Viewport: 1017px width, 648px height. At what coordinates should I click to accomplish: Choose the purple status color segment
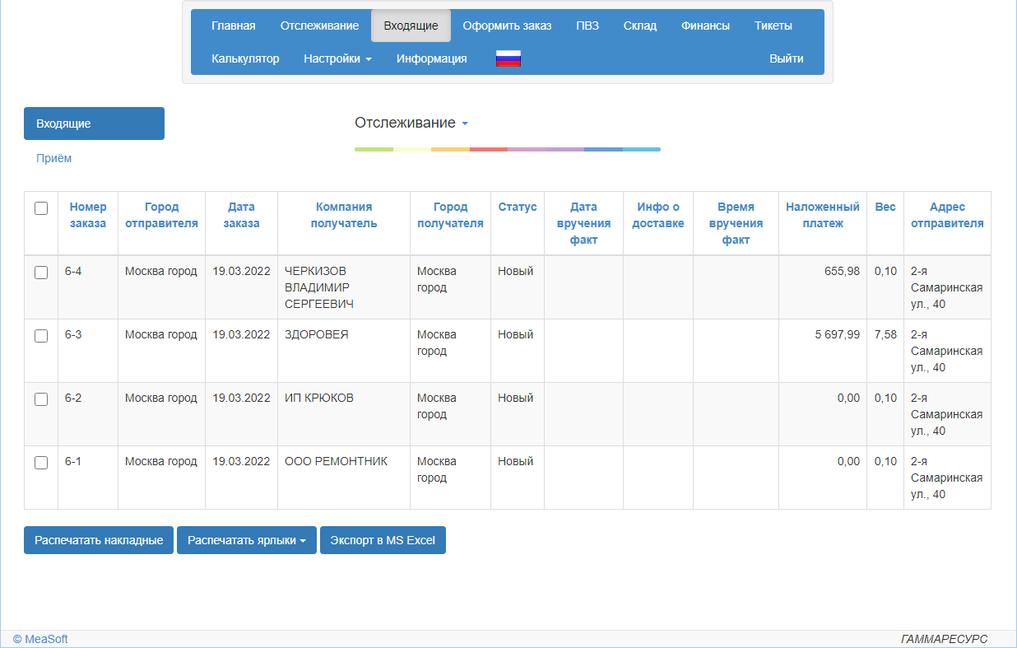pyautogui.click(x=564, y=149)
